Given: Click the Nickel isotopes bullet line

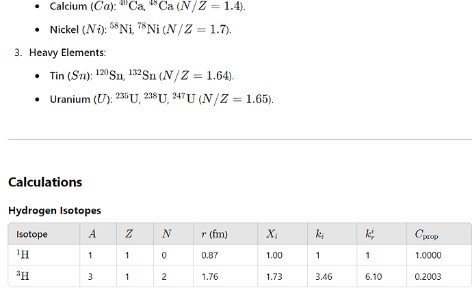Looking at the screenshot, I should click(141, 29).
